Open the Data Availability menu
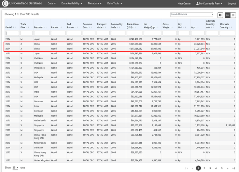This screenshot has width=239, height=172. 72,3
